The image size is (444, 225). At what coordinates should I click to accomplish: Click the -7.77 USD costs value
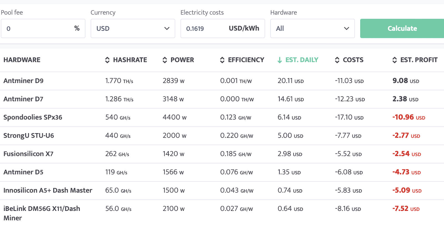tap(348, 136)
